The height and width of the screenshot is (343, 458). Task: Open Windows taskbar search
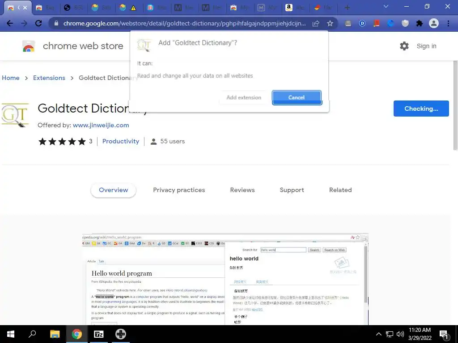click(x=32, y=334)
